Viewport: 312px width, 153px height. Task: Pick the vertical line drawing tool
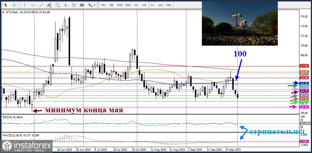coord(25,5)
